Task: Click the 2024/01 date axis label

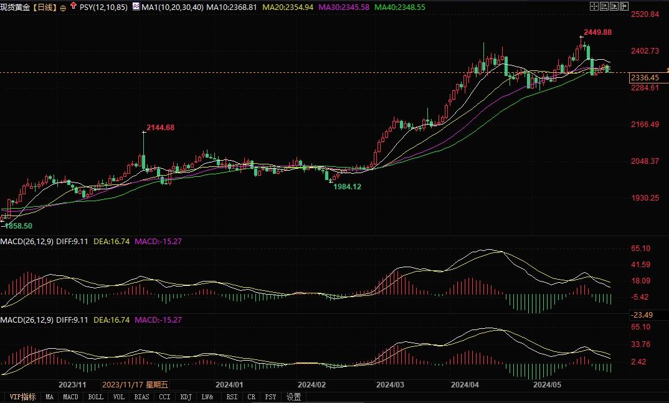Action: [229, 385]
